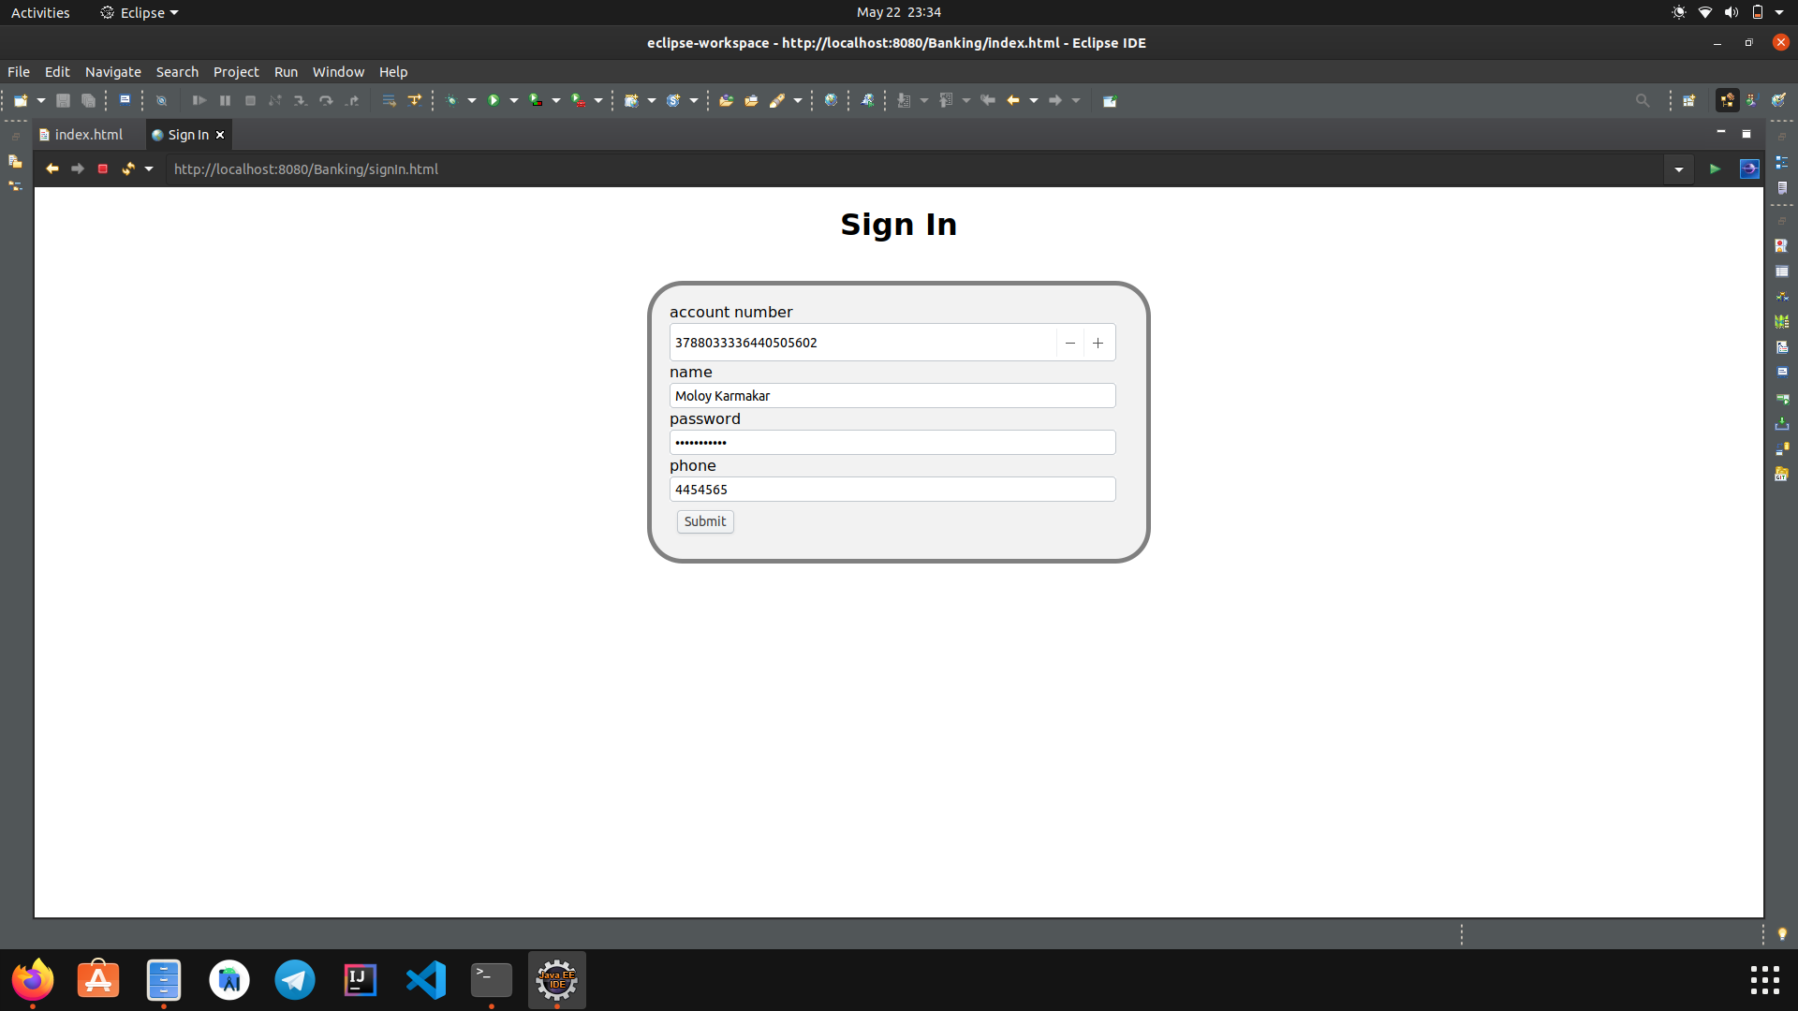Expand the Run button dropdown arrow
The width and height of the screenshot is (1798, 1011).
tap(514, 100)
